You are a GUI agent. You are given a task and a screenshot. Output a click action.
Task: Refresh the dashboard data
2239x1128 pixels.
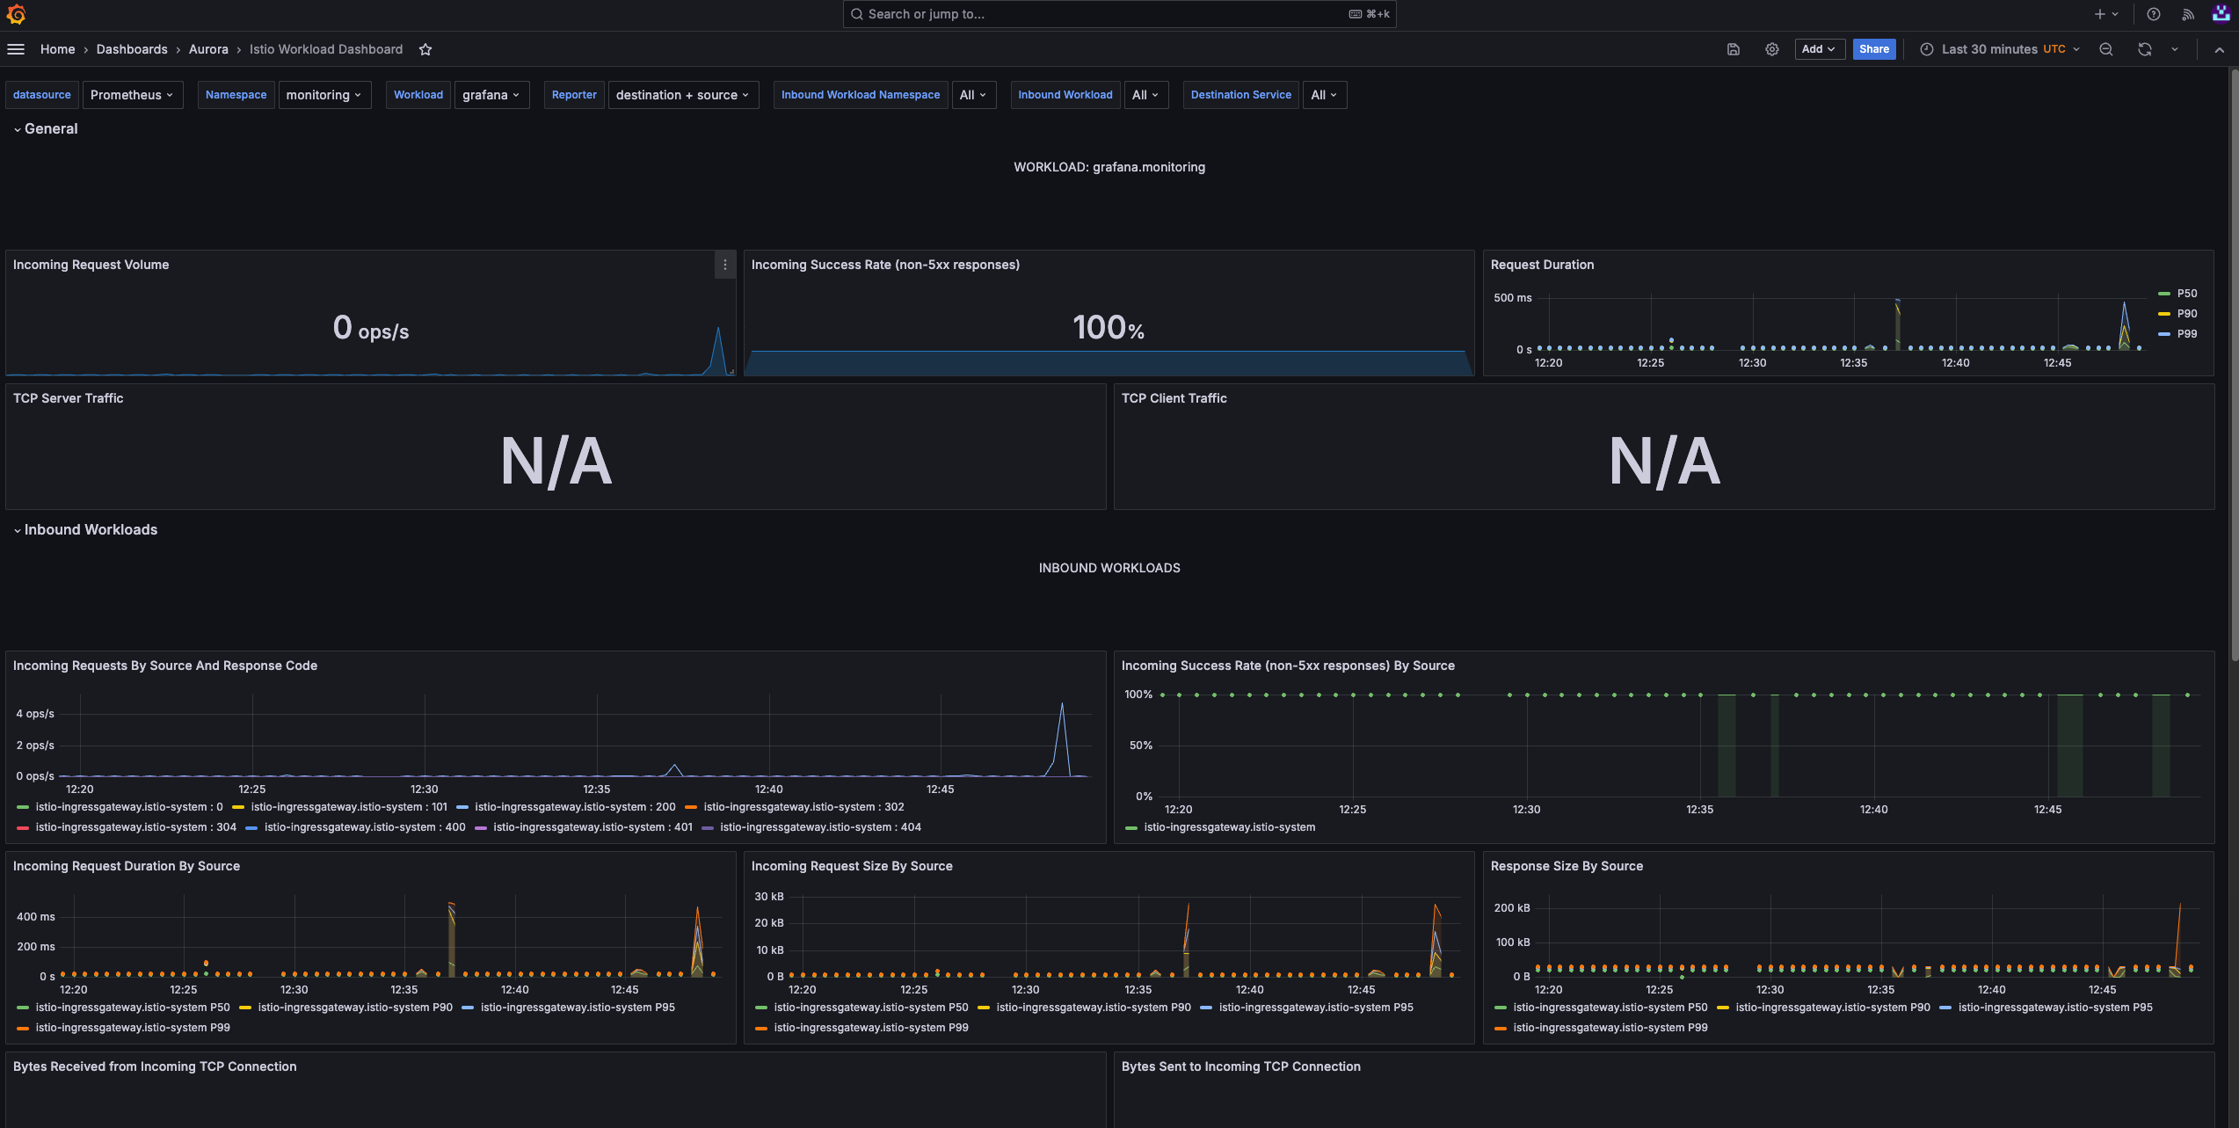2145,49
